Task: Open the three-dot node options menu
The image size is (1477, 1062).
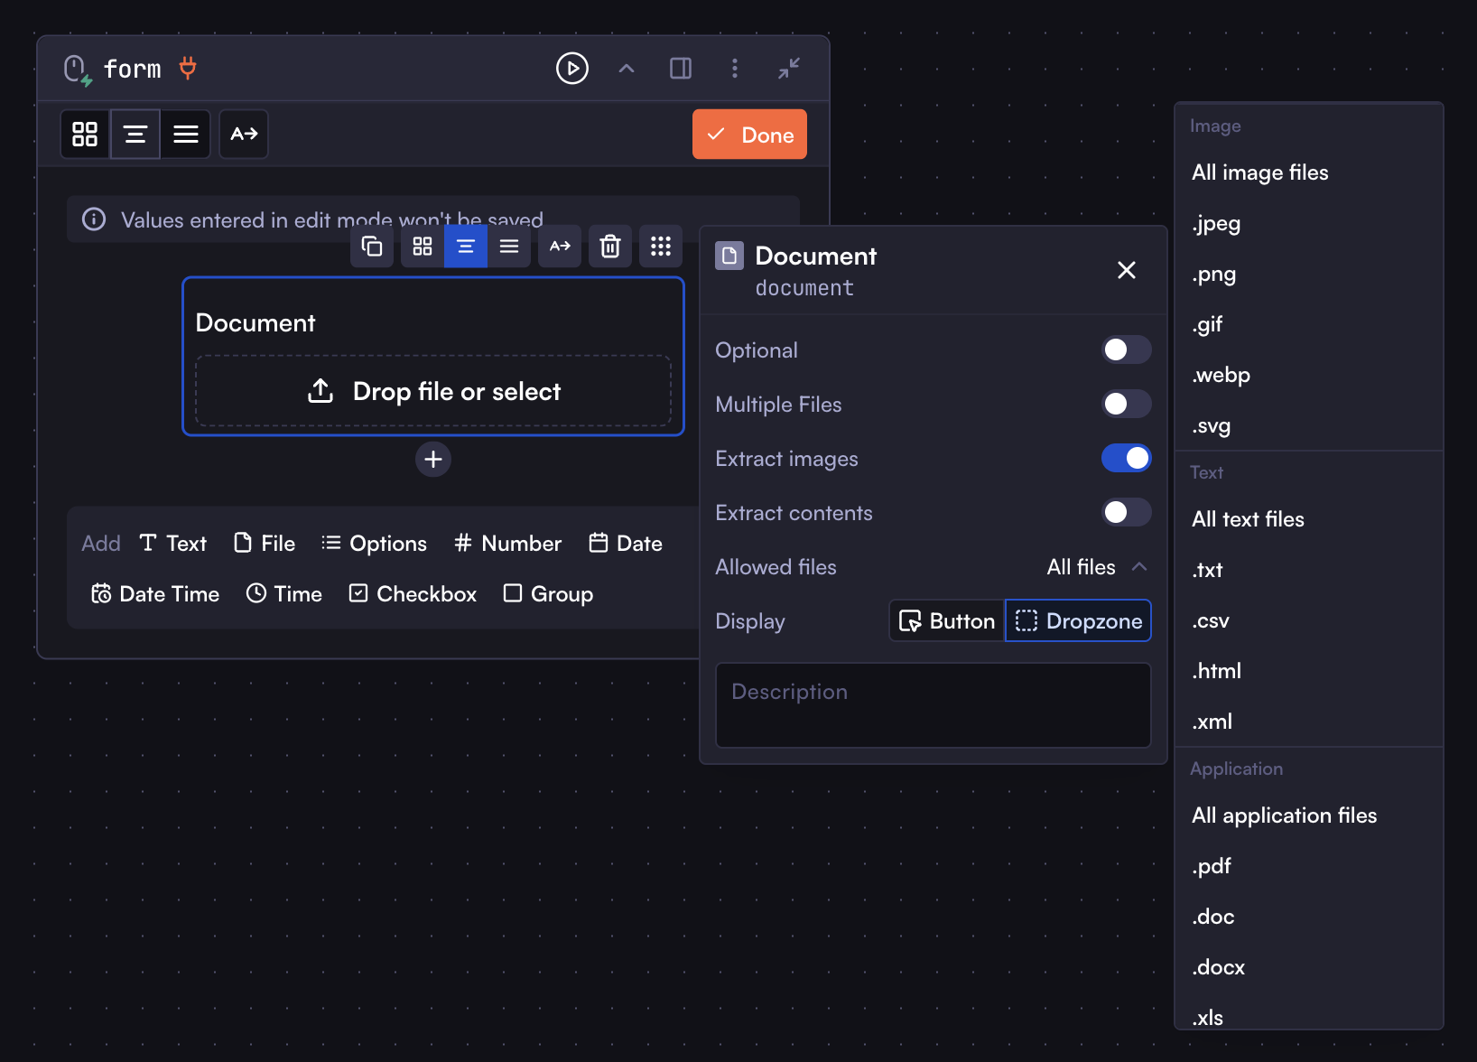Action: pos(735,68)
